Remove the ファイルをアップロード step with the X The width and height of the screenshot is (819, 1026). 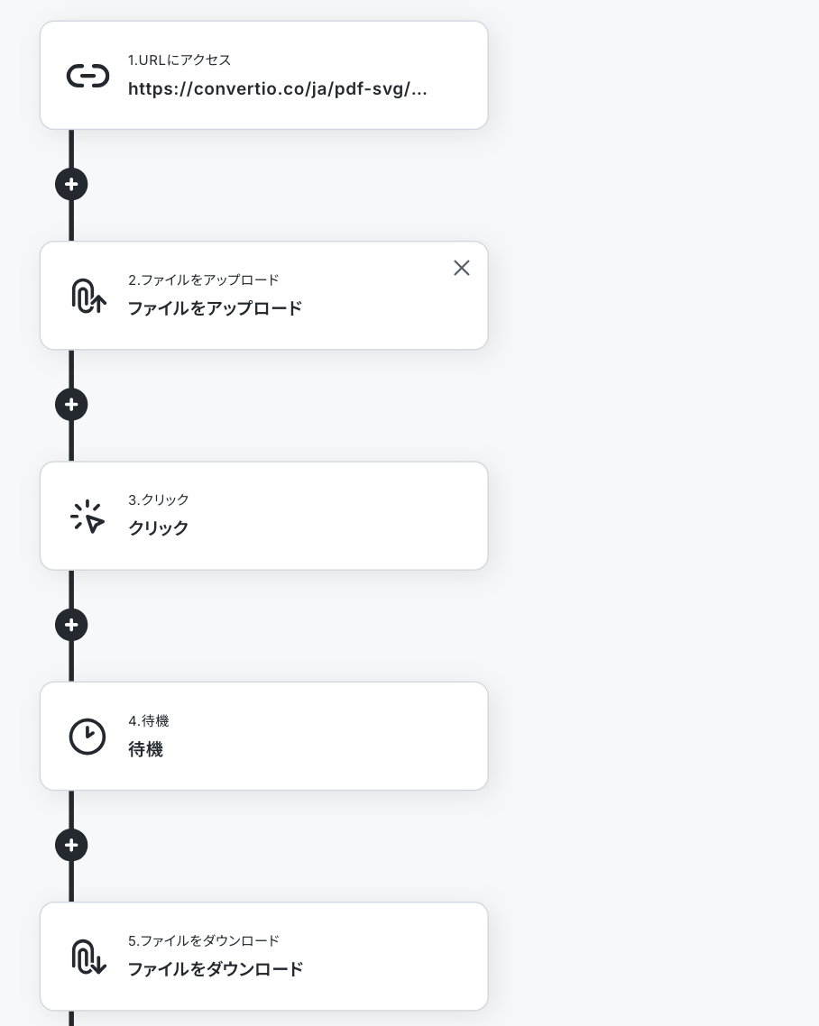pyautogui.click(x=462, y=268)
